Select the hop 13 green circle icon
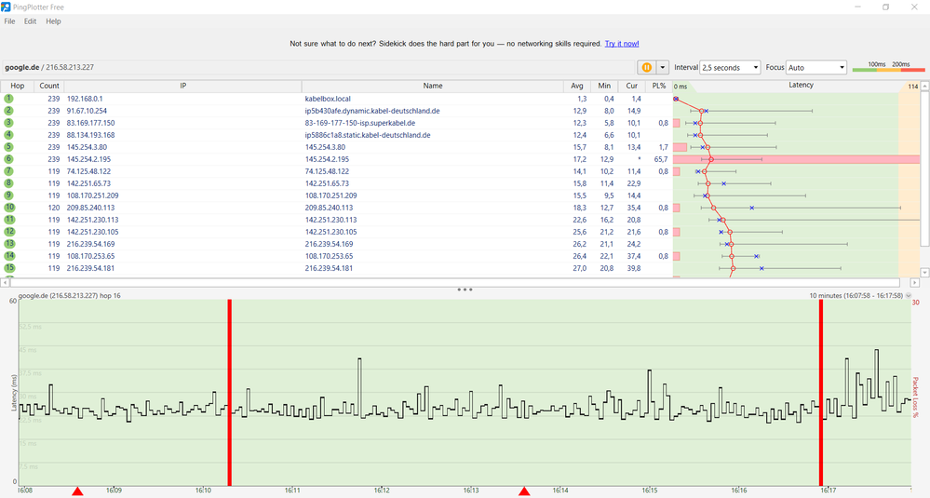The image size is (930, 498). click(9, 244)
